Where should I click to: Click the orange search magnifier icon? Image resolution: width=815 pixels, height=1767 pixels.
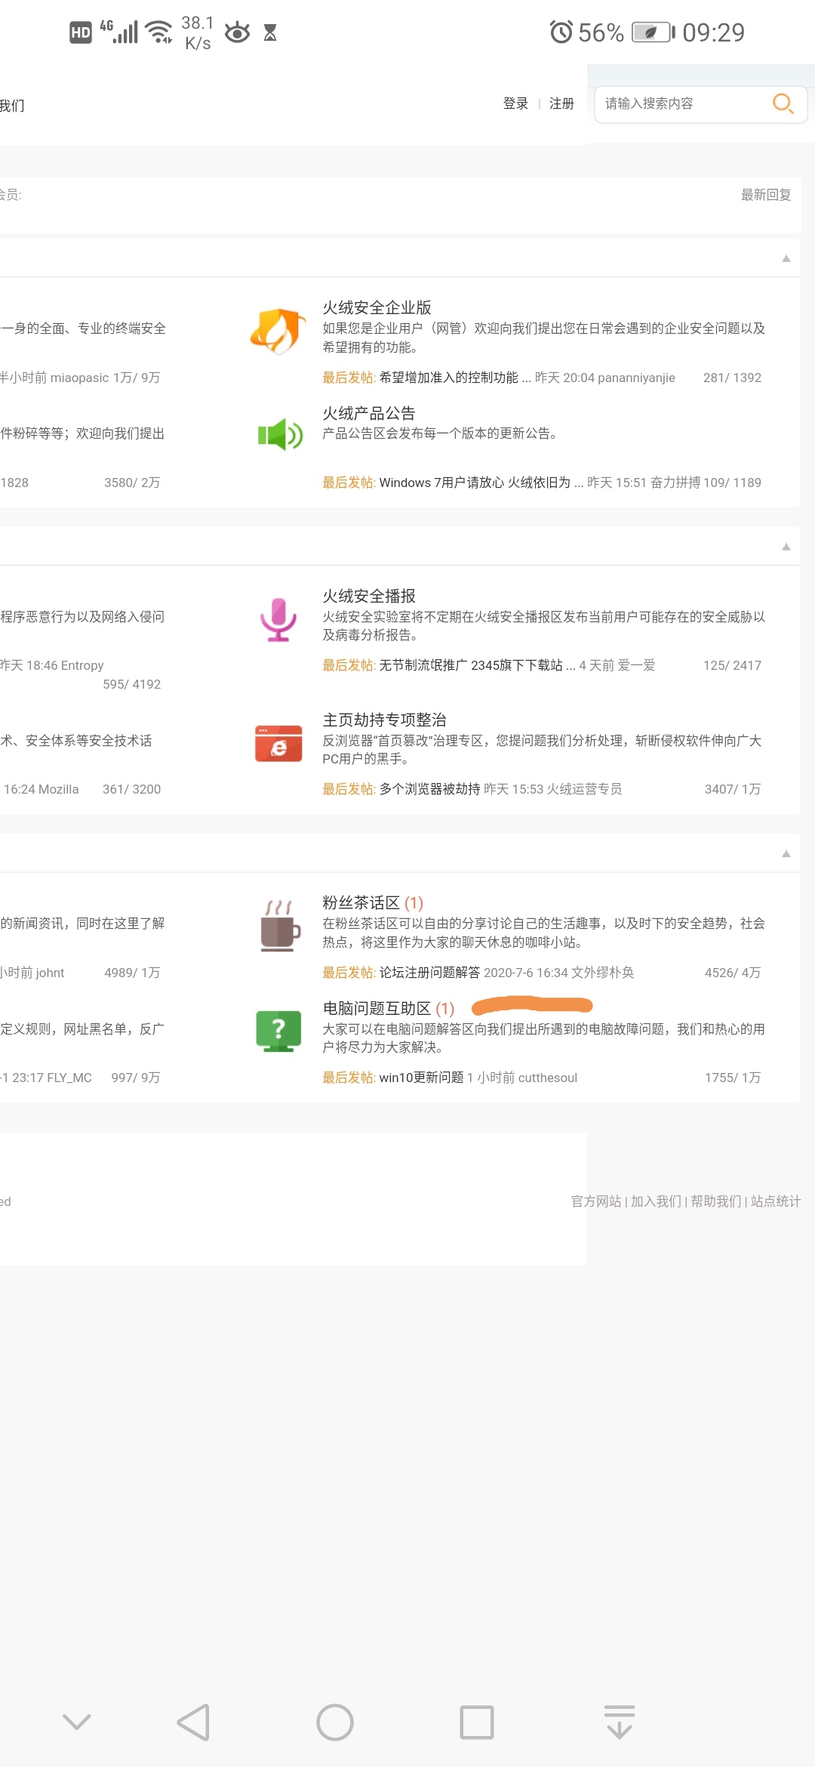pyautogui.click(x=783, y=103)
